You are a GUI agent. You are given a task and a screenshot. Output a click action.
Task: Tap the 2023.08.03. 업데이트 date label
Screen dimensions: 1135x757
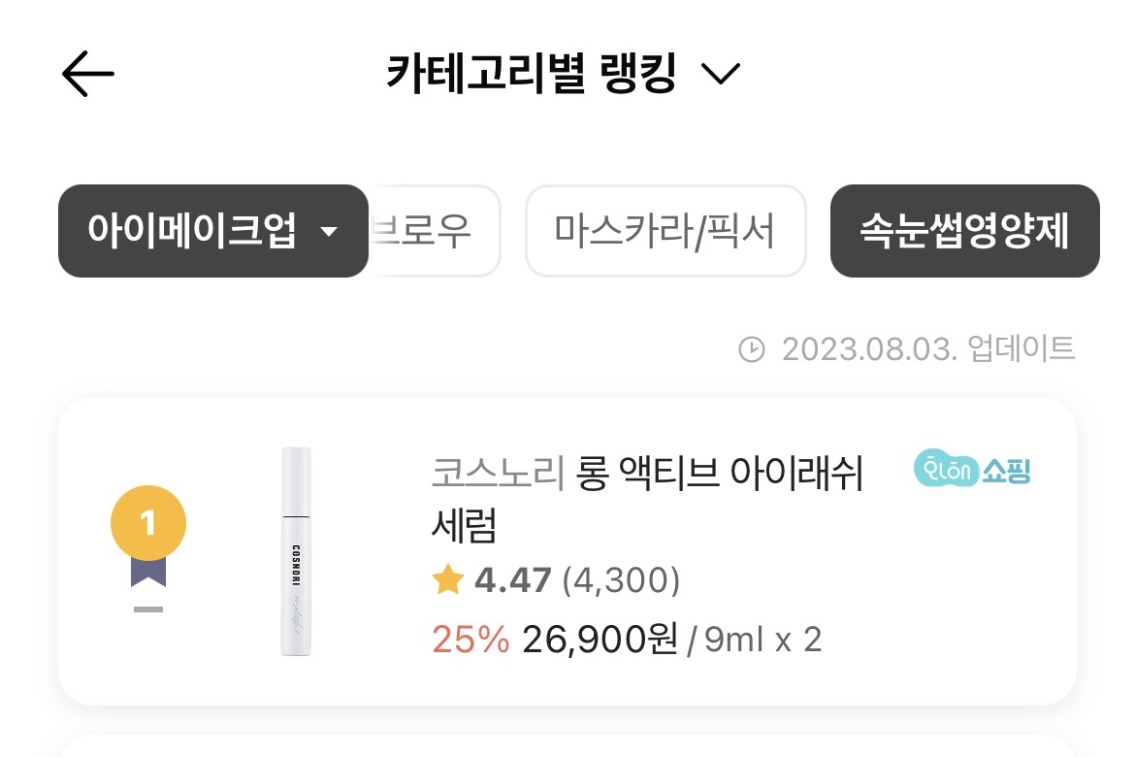(928, 349)
